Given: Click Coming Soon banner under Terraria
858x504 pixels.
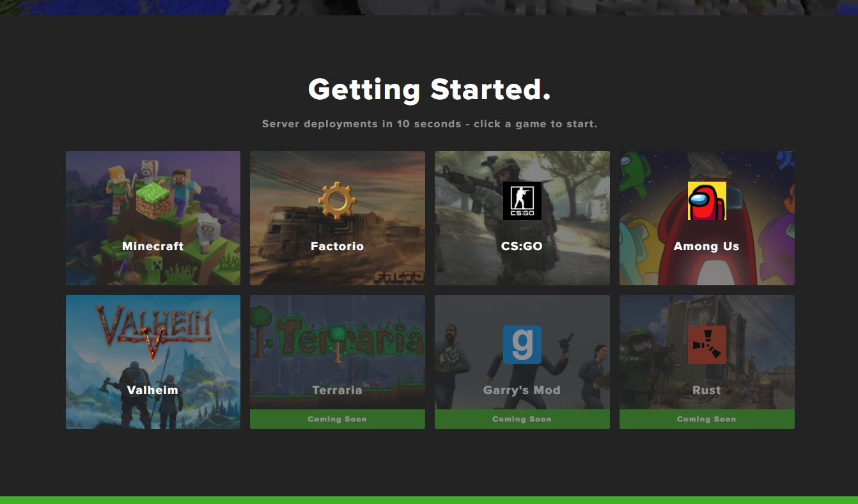Looking at the screenshot, I should 338,419.
